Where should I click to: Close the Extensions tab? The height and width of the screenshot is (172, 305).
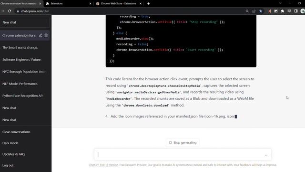90,3
